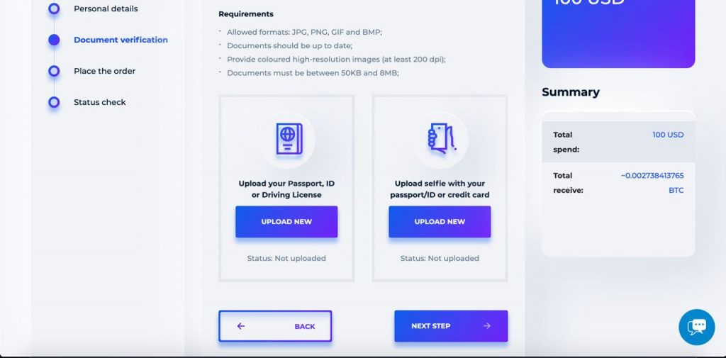
Task: Click the BTC total receive amount
Action: click(652, 183)
